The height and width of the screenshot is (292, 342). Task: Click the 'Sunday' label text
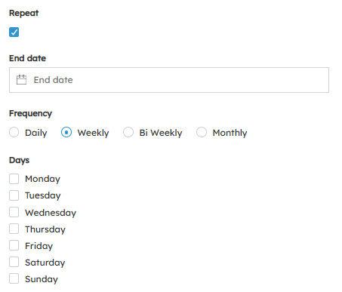coord(42,279)
